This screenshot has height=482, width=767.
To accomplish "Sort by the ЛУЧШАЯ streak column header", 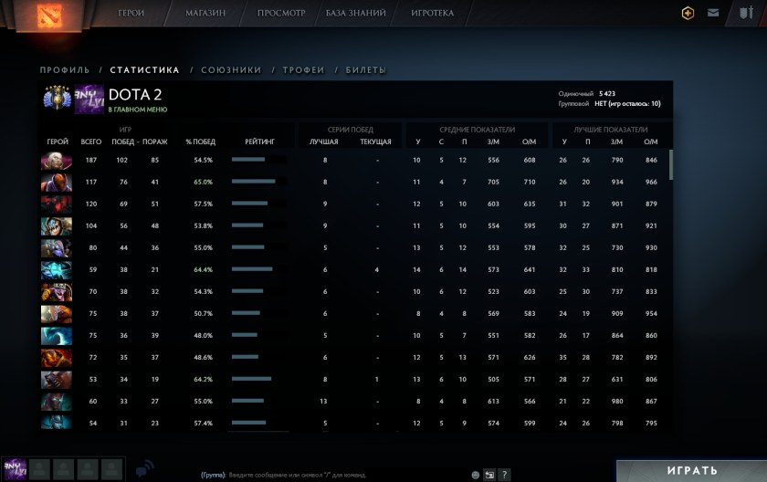I will (x=324, y=141).
